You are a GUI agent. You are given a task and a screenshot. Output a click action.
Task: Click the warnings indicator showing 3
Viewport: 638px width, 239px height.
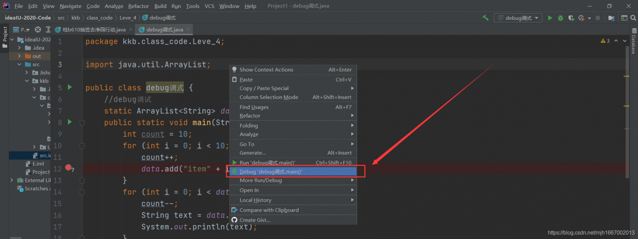[x=605, y=41]
